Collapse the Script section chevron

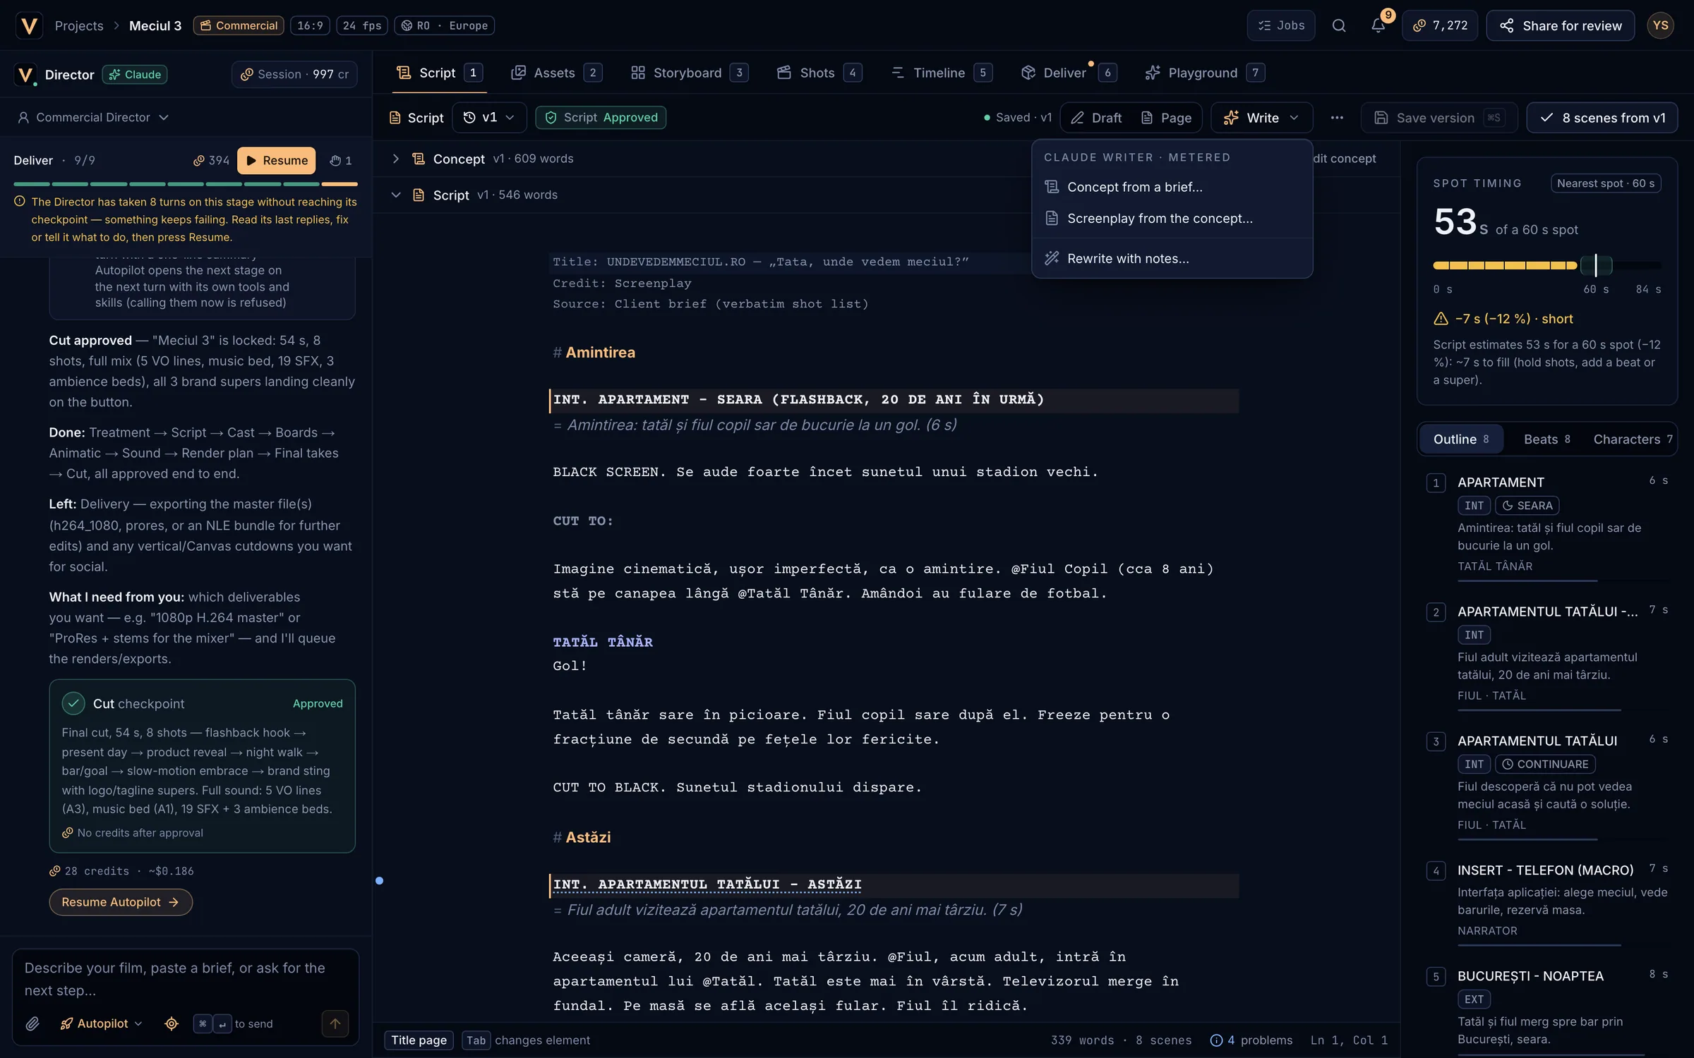(395, 195)
